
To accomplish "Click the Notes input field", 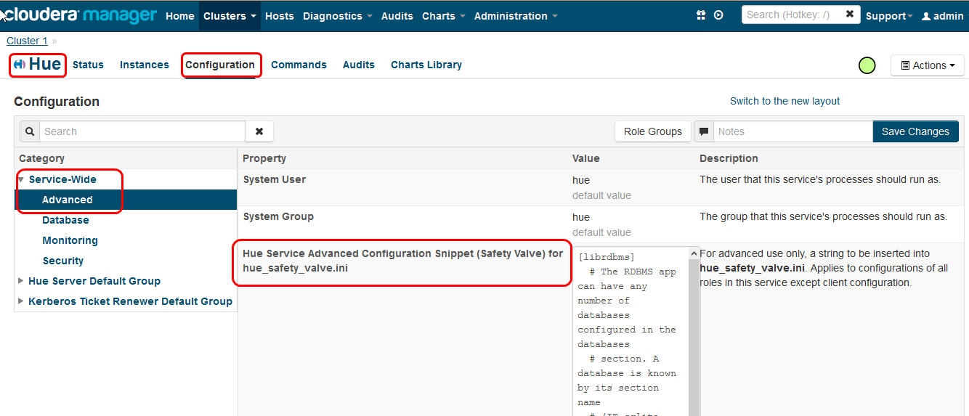I will click(x=792, y=131).
